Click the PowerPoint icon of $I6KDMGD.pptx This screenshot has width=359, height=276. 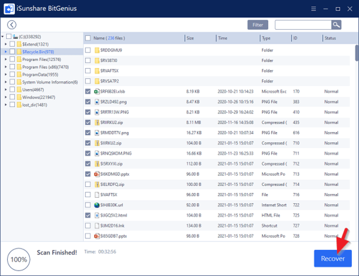pyautogui.click(x=97, y=174)
